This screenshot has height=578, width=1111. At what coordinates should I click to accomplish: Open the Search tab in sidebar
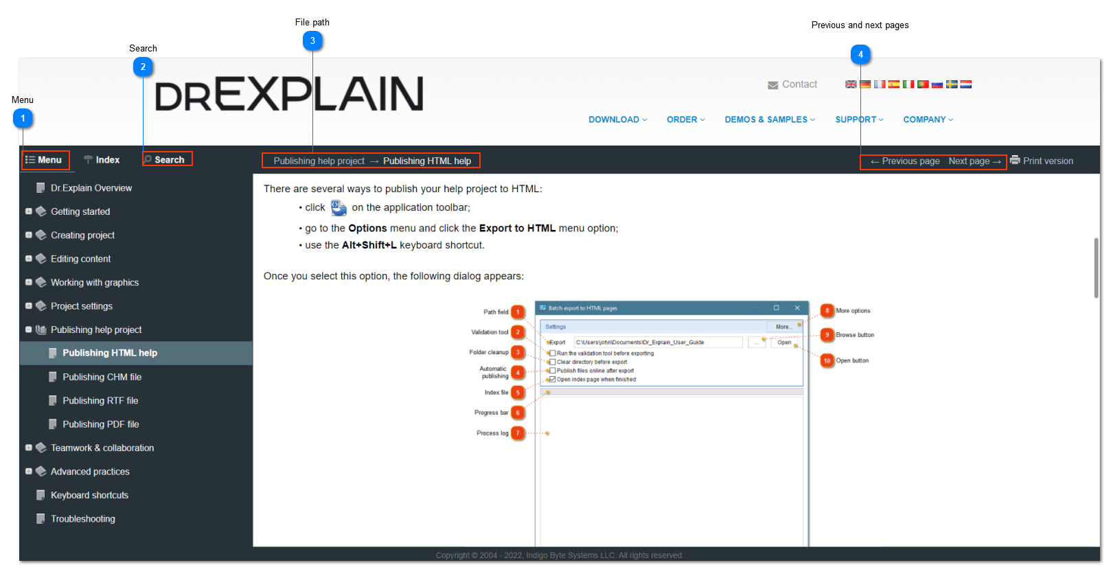[x=168, y=160]
